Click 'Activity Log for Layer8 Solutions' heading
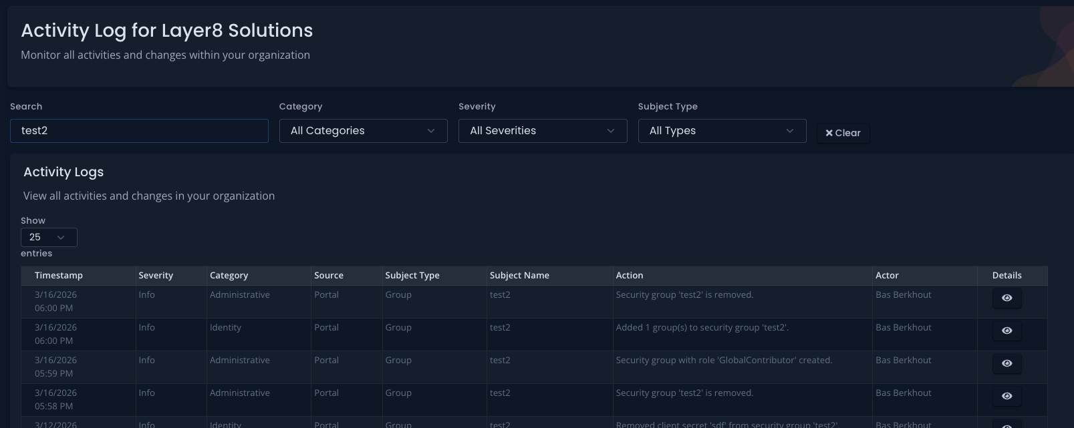The image size is (1074, 428). [167, 30]
